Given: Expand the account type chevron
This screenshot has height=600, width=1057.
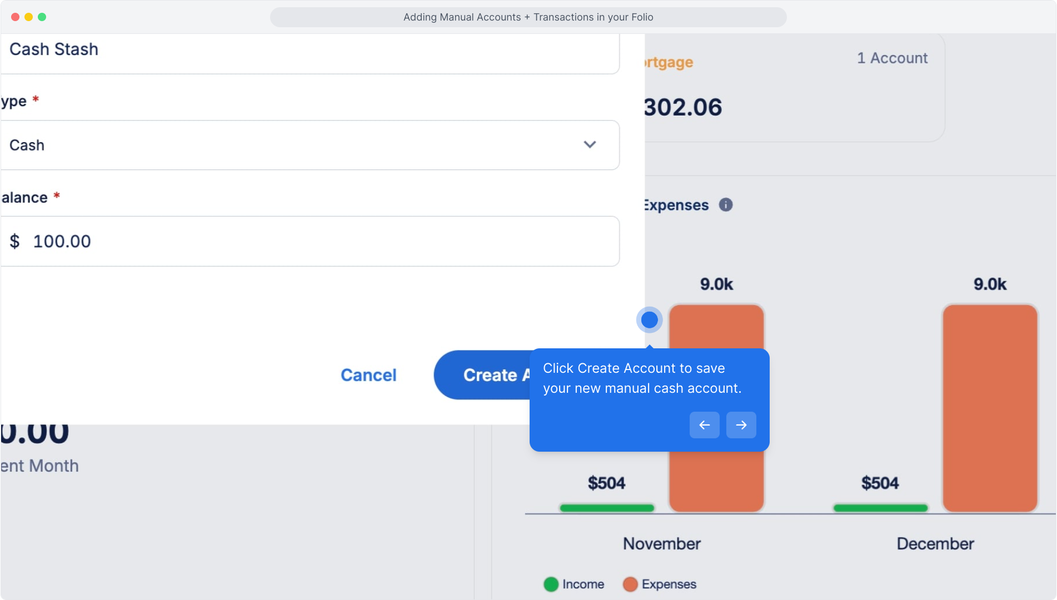Looking at the screenshot, I should [590, 145].
